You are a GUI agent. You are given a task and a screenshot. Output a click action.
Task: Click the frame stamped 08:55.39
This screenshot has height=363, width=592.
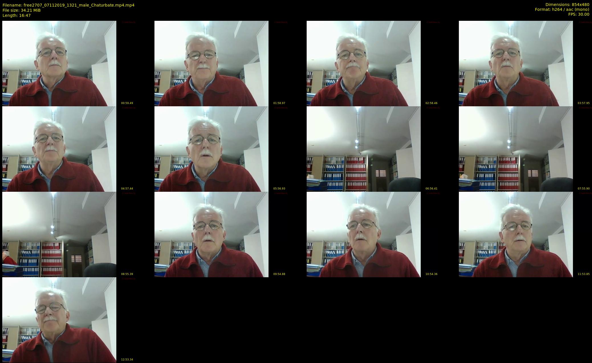pos(59,234)
